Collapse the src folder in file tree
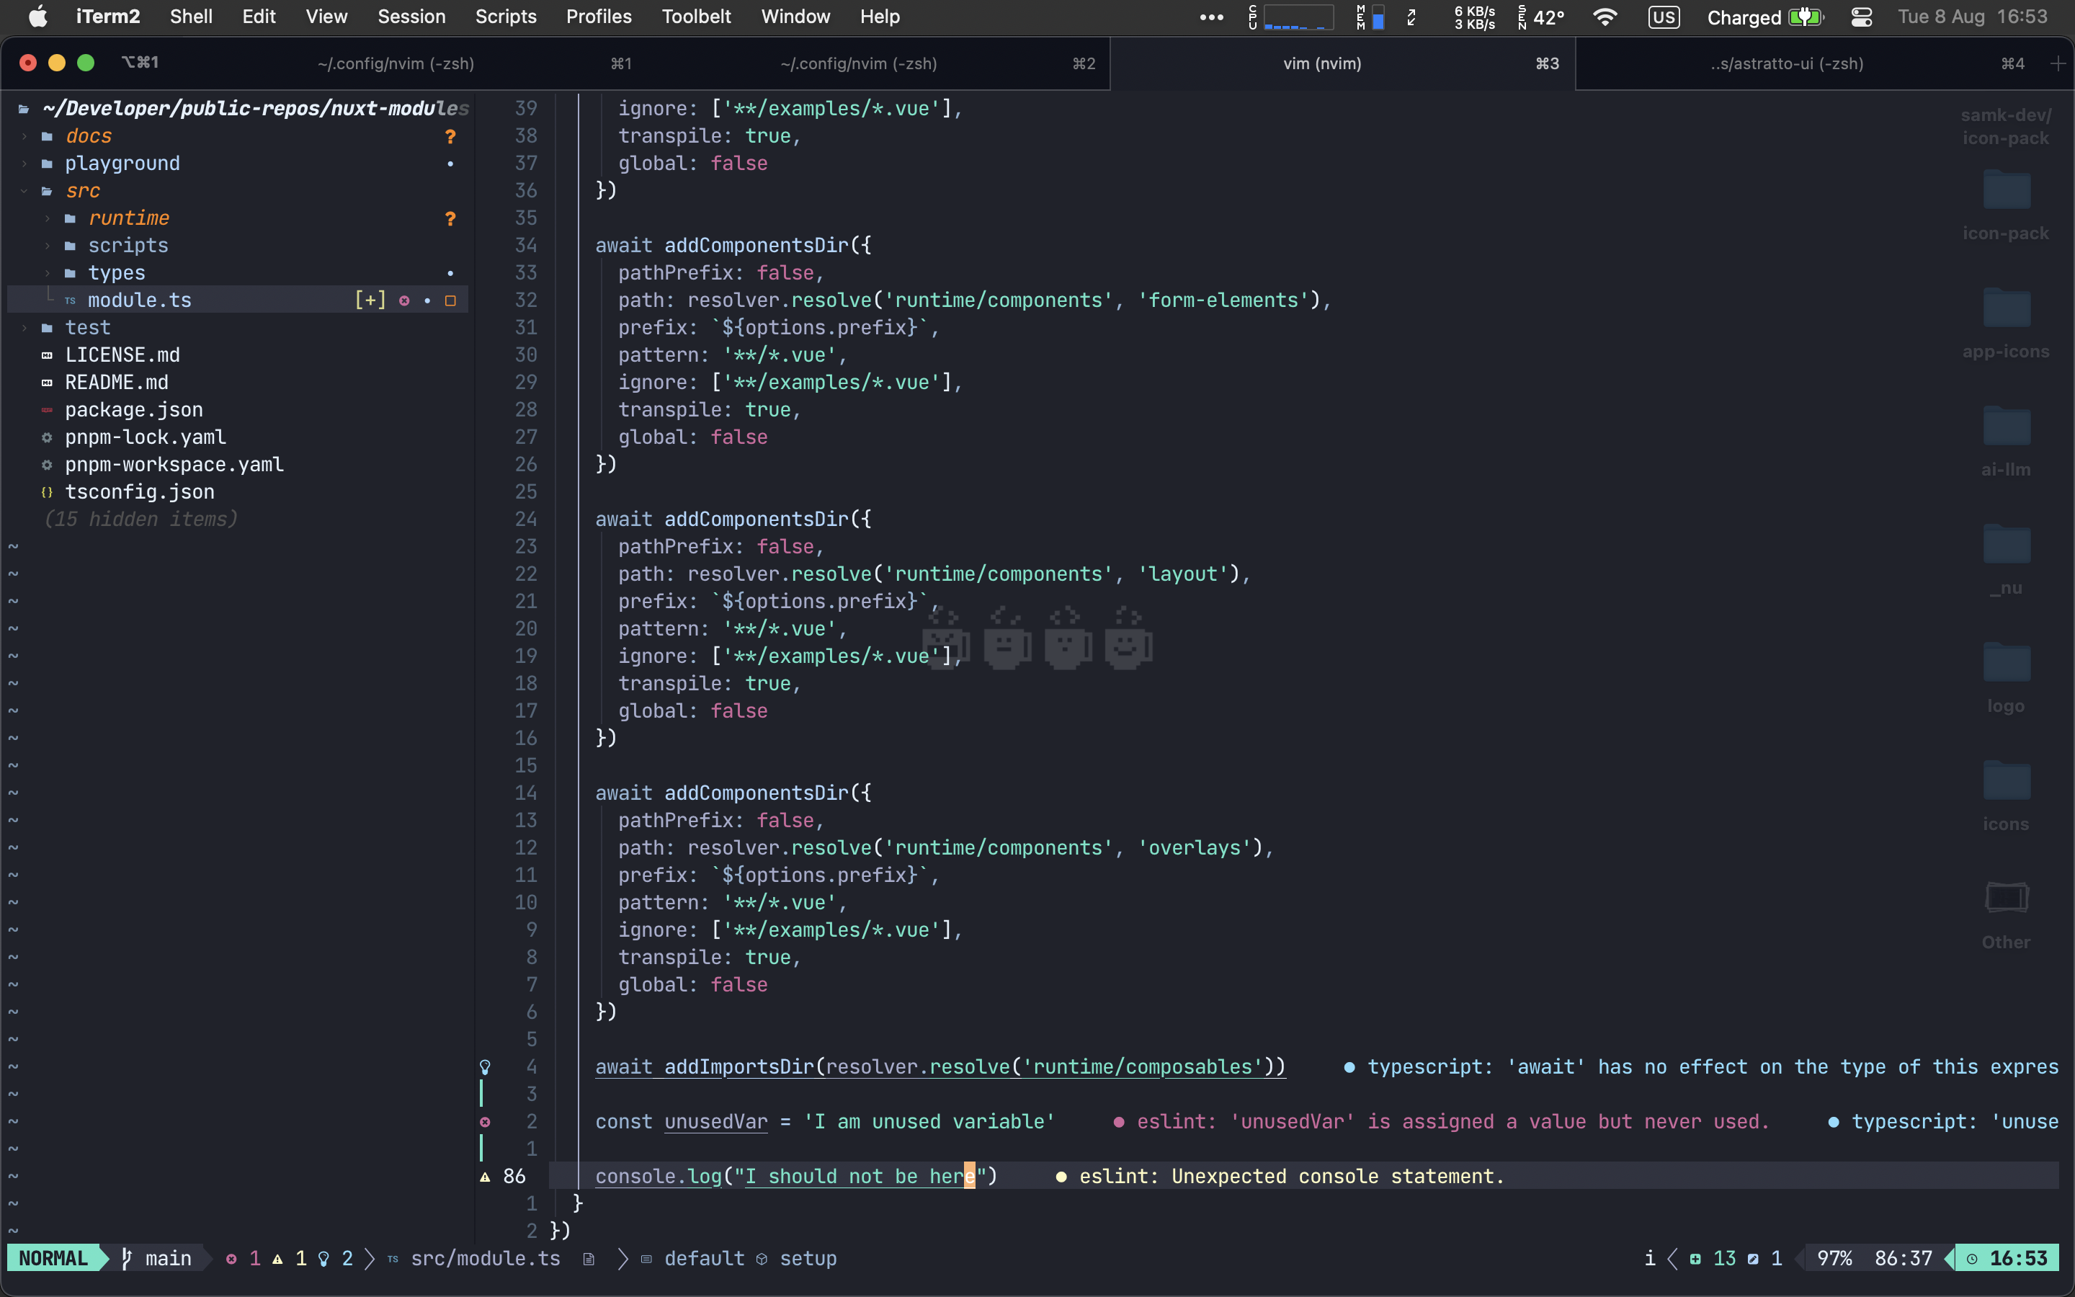This screenshot has width=2075, height=1297. 82,190
